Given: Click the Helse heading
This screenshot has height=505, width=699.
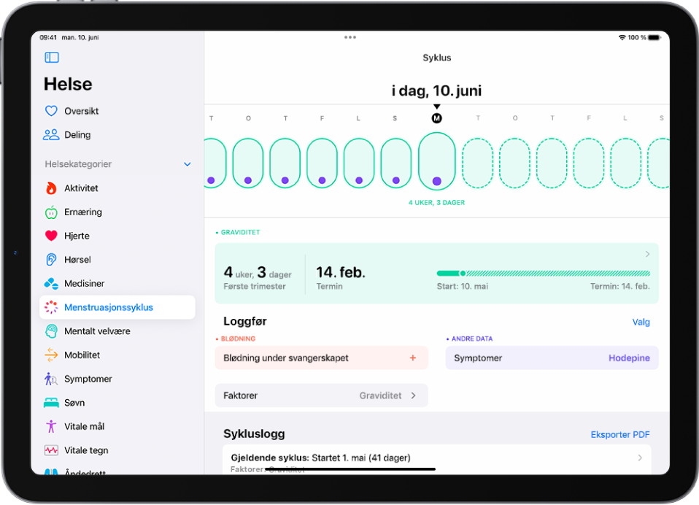Looking at the screenshot, I should coord(68,84).
